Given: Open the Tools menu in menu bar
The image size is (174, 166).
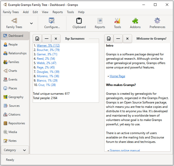Looking at the screenshot, I should 70,12.
